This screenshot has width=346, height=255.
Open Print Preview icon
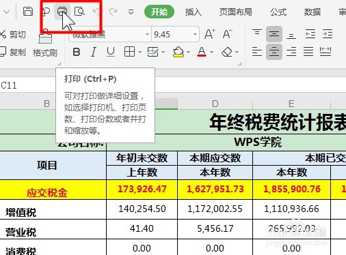click(79, 11)
